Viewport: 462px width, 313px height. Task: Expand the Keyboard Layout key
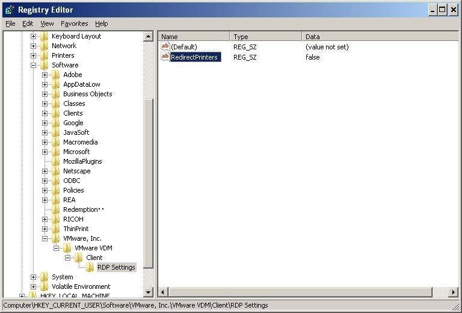pyautogui.click(x=33, y=36)
